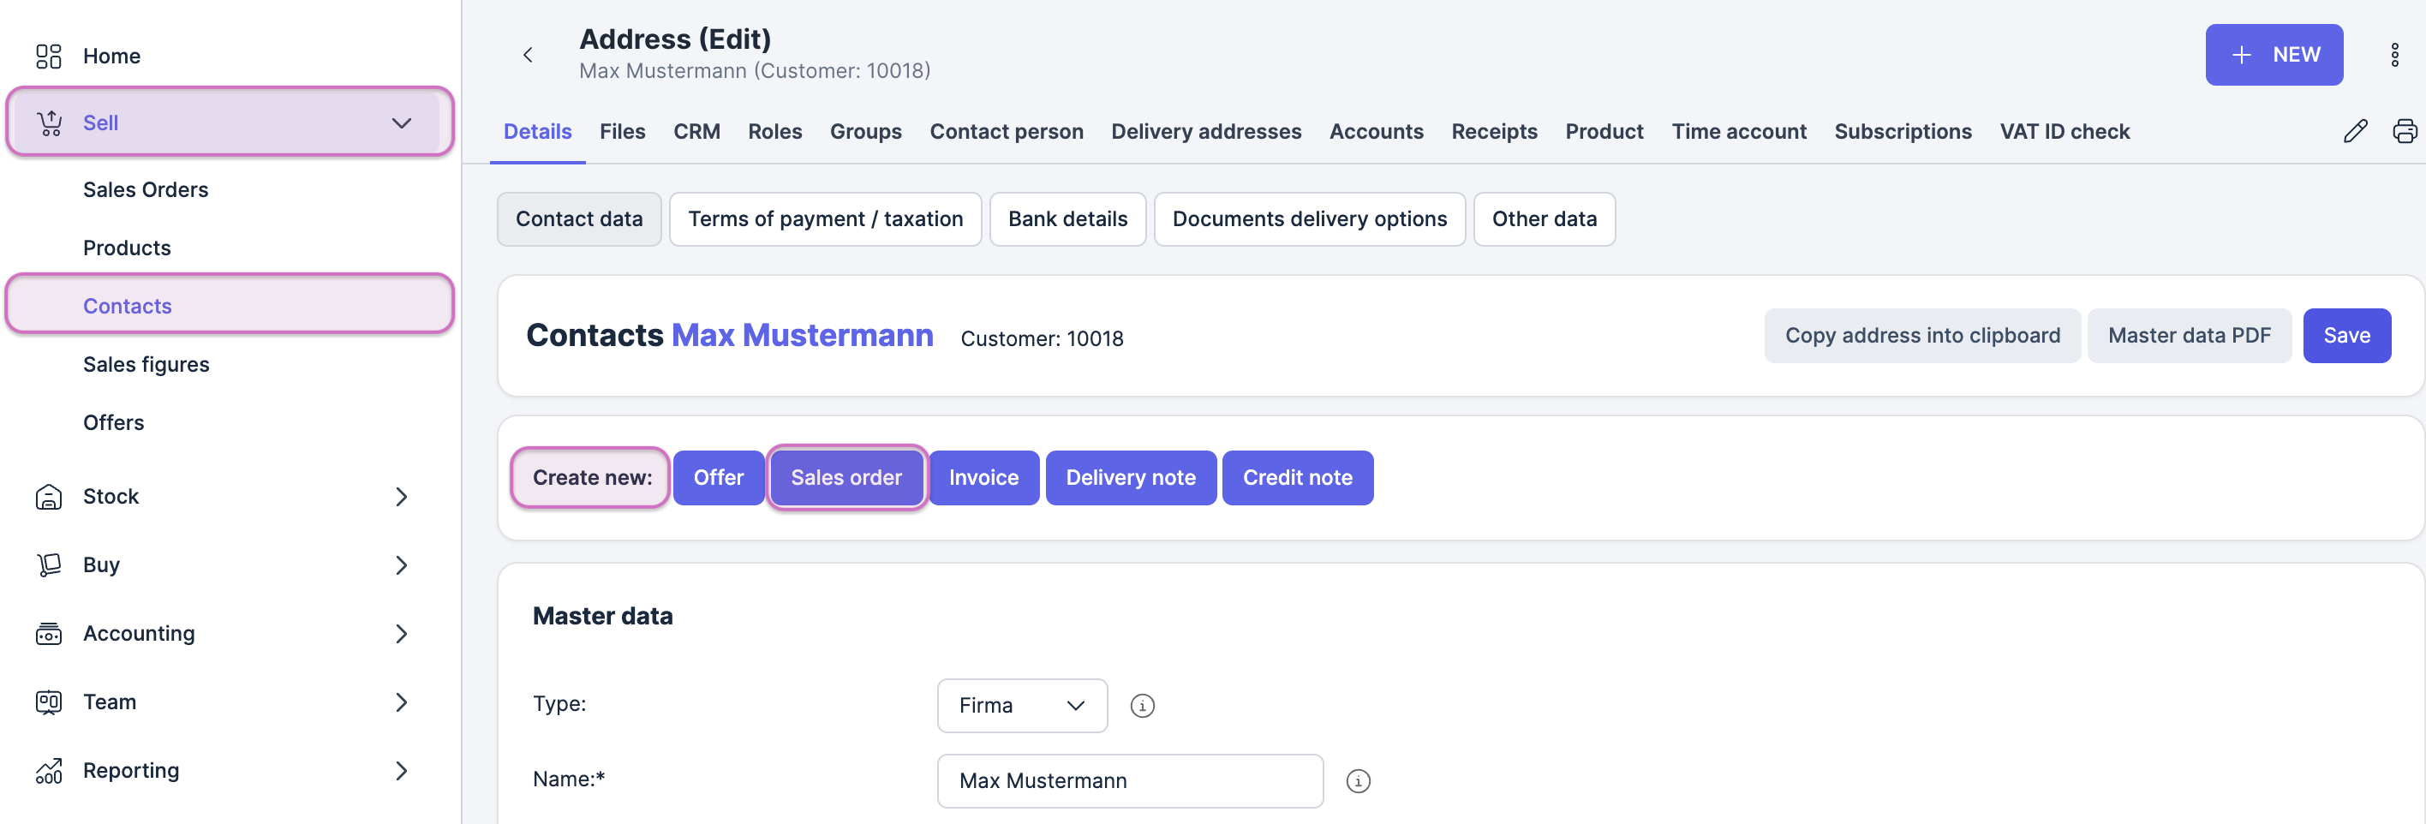This screenshot has height=824, width=2426.
Task: Expand the Stock menu section
Action: click(401, 496)
